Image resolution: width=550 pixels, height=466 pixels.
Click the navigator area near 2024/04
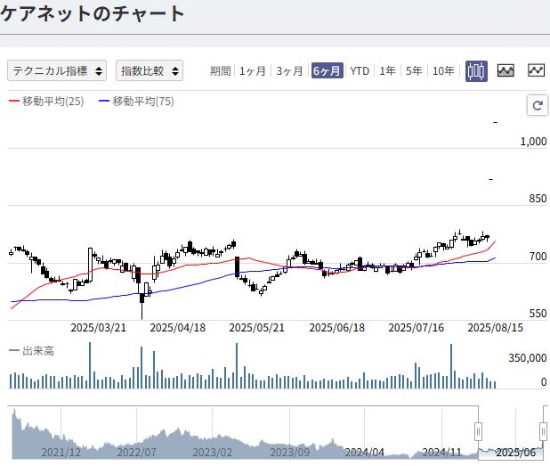365,453
